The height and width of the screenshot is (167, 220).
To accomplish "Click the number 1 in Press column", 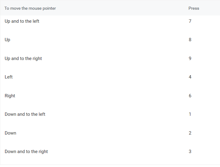I will tap(190, 114).
